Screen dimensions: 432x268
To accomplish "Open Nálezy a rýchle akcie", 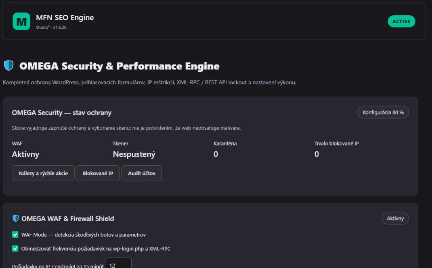I will click(x=43, y=173).
